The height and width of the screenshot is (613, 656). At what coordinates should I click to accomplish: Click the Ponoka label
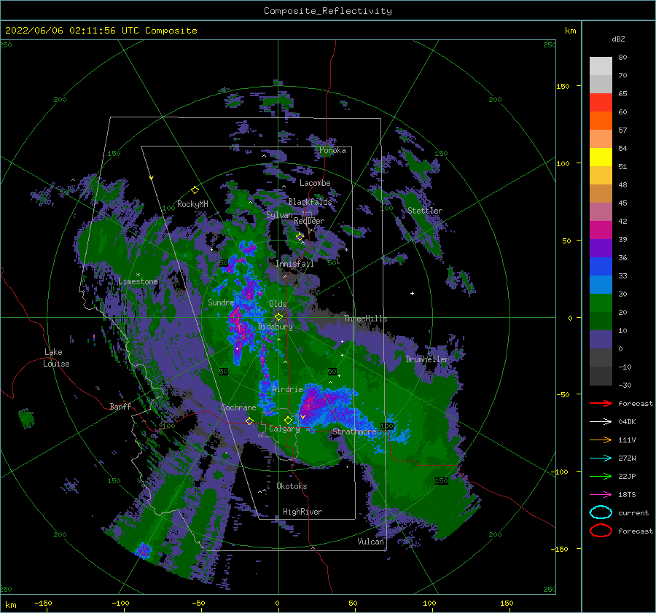click(x=332, y=150)
